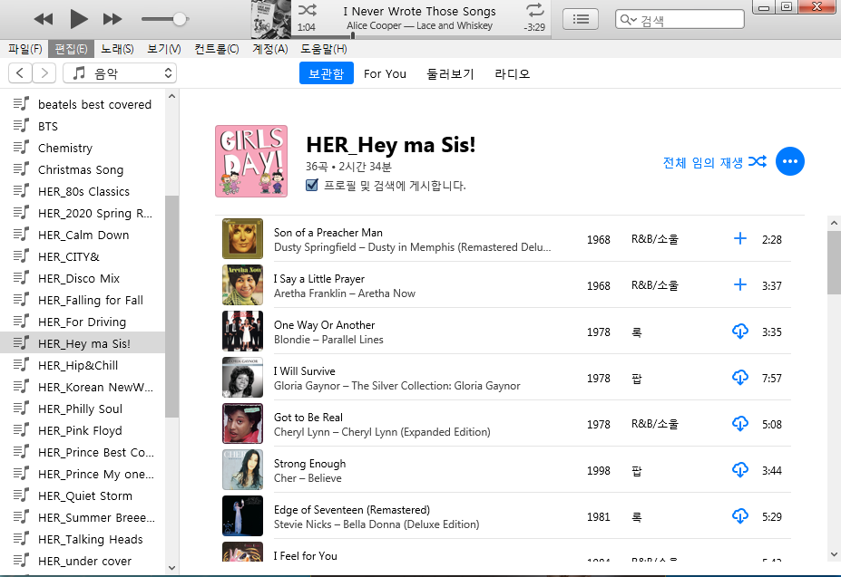The image size is (841, 577).
Task: Click the sidebar scroll down arrow
Action: pos(171,567)
